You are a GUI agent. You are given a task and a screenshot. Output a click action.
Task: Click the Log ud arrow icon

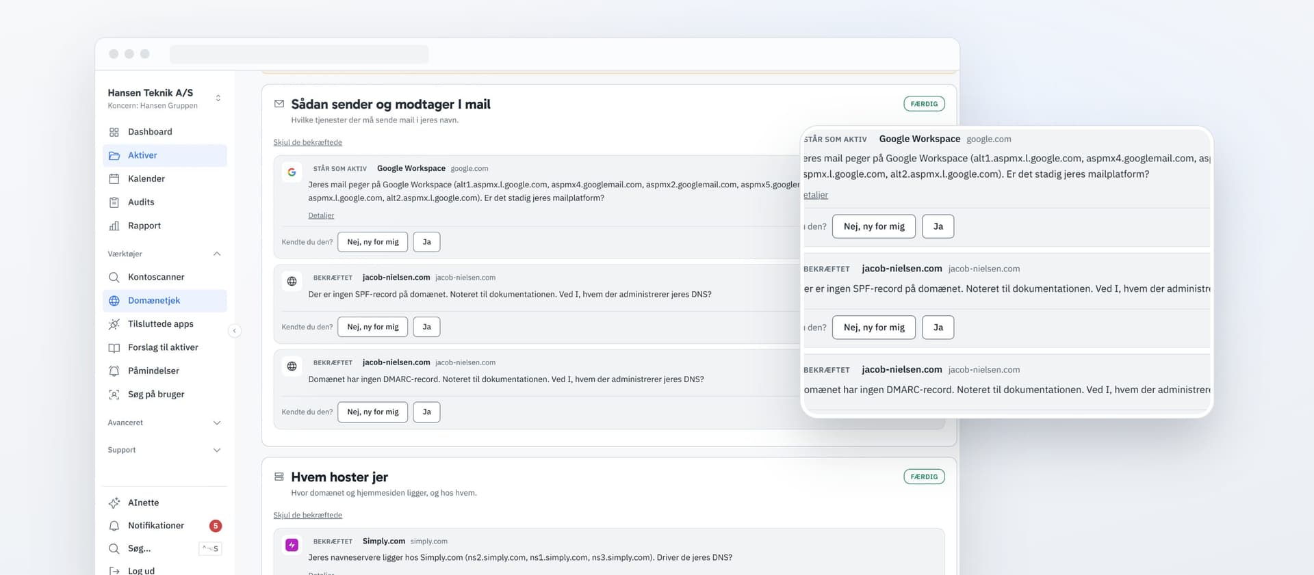tap(114, 570)
